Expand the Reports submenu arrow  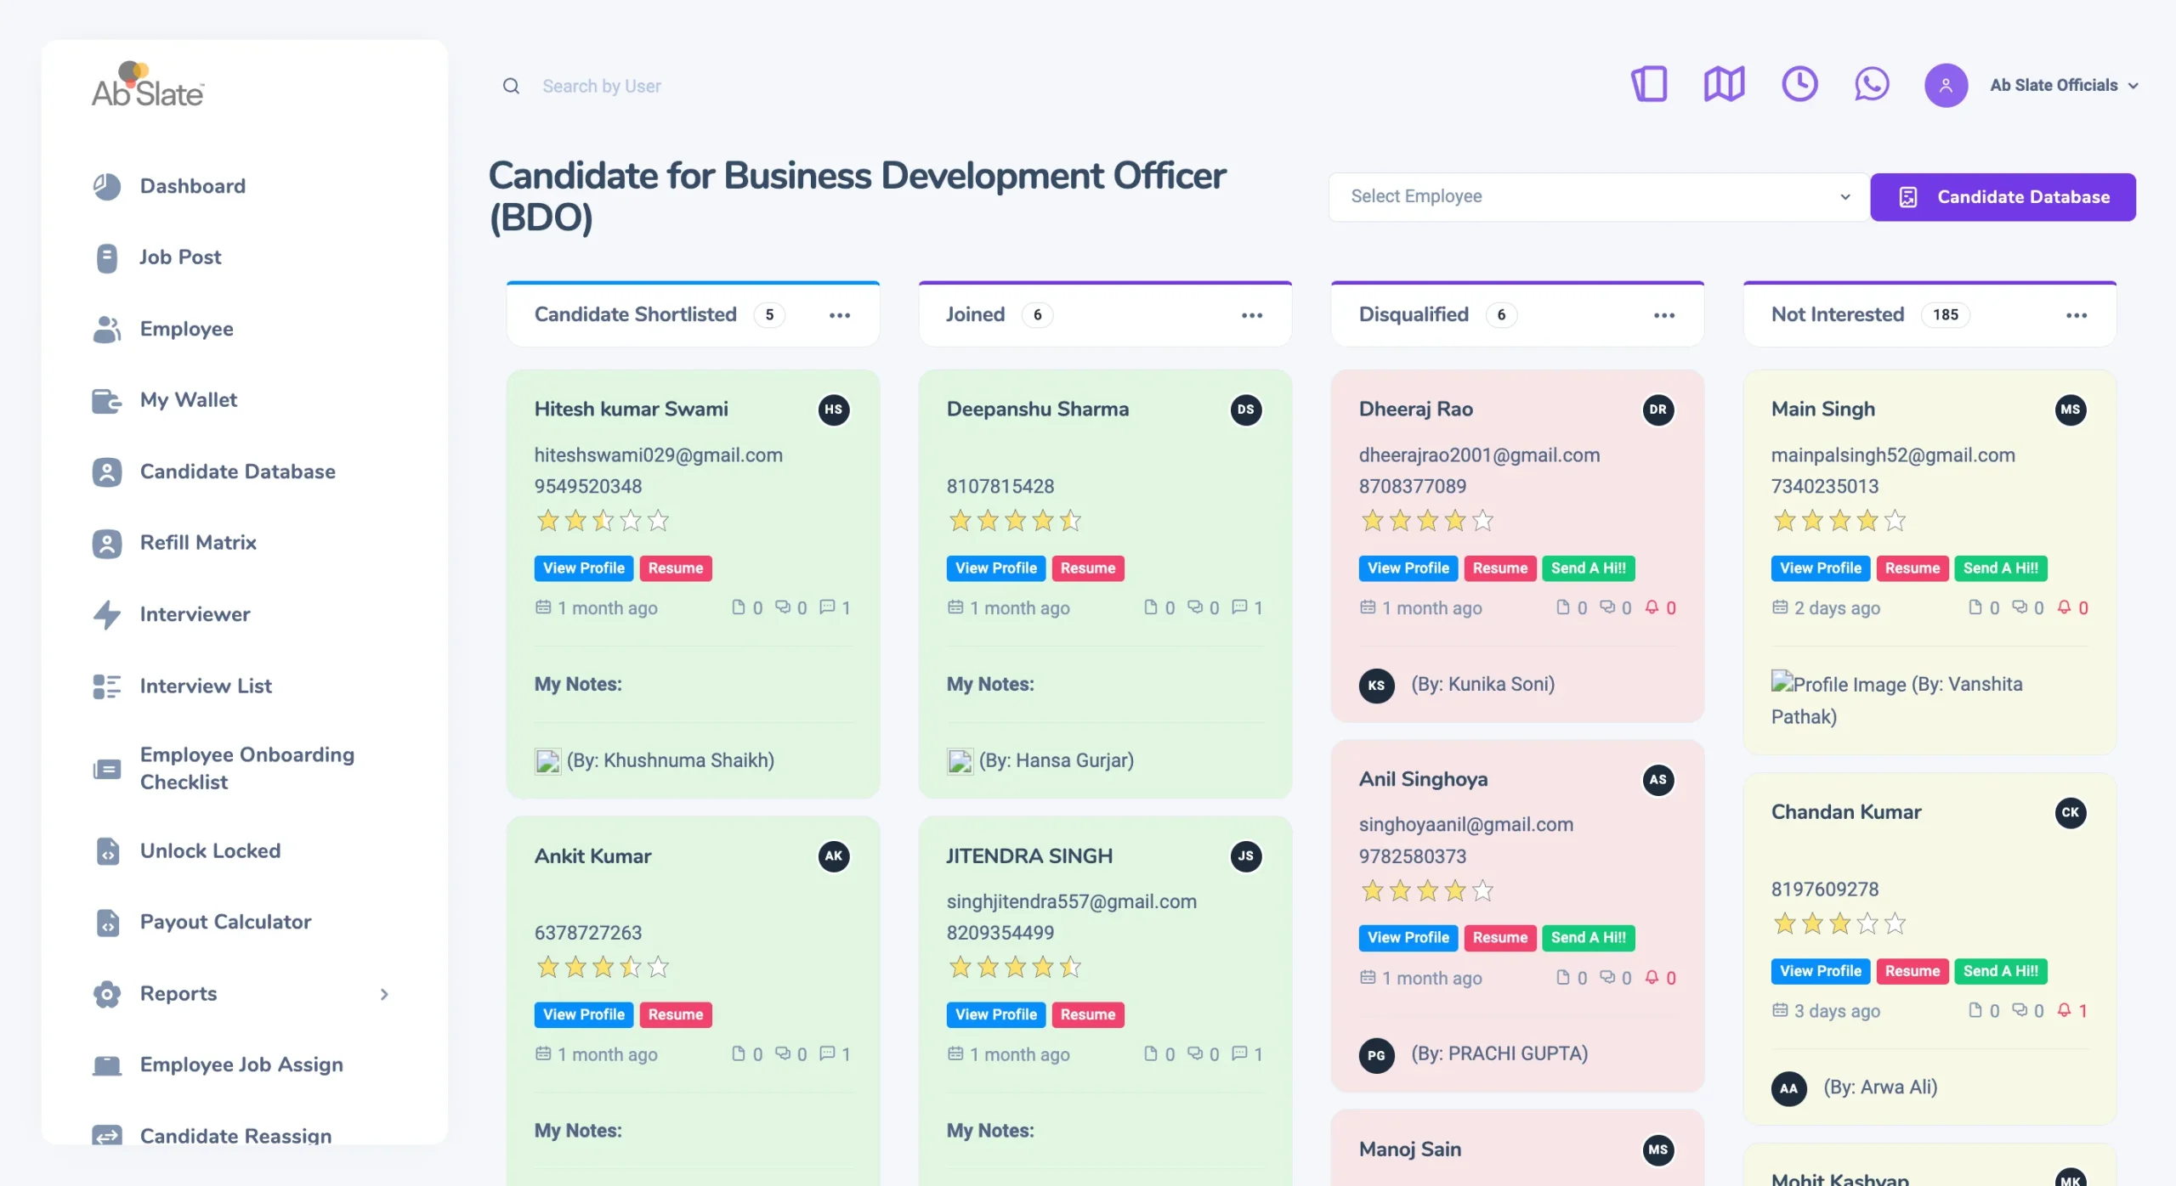[384, 994]
